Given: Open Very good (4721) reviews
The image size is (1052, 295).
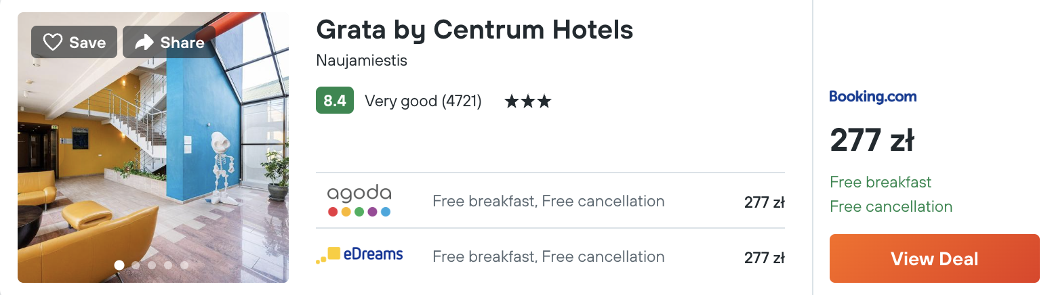Looking at the screenshot, I should [x=423, y=101].
